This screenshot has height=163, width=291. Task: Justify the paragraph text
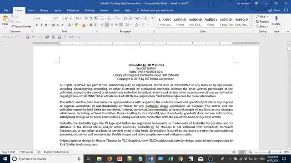(x=116, y=25)
